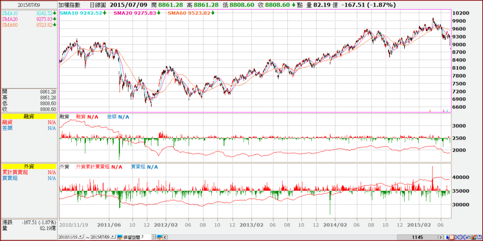Click the scrollbar left arrow button
The width and height of the screenshot is (483, 241).
165,237
